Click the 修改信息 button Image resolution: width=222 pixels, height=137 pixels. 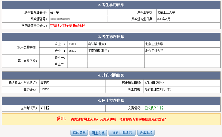[x=79, y=133]
